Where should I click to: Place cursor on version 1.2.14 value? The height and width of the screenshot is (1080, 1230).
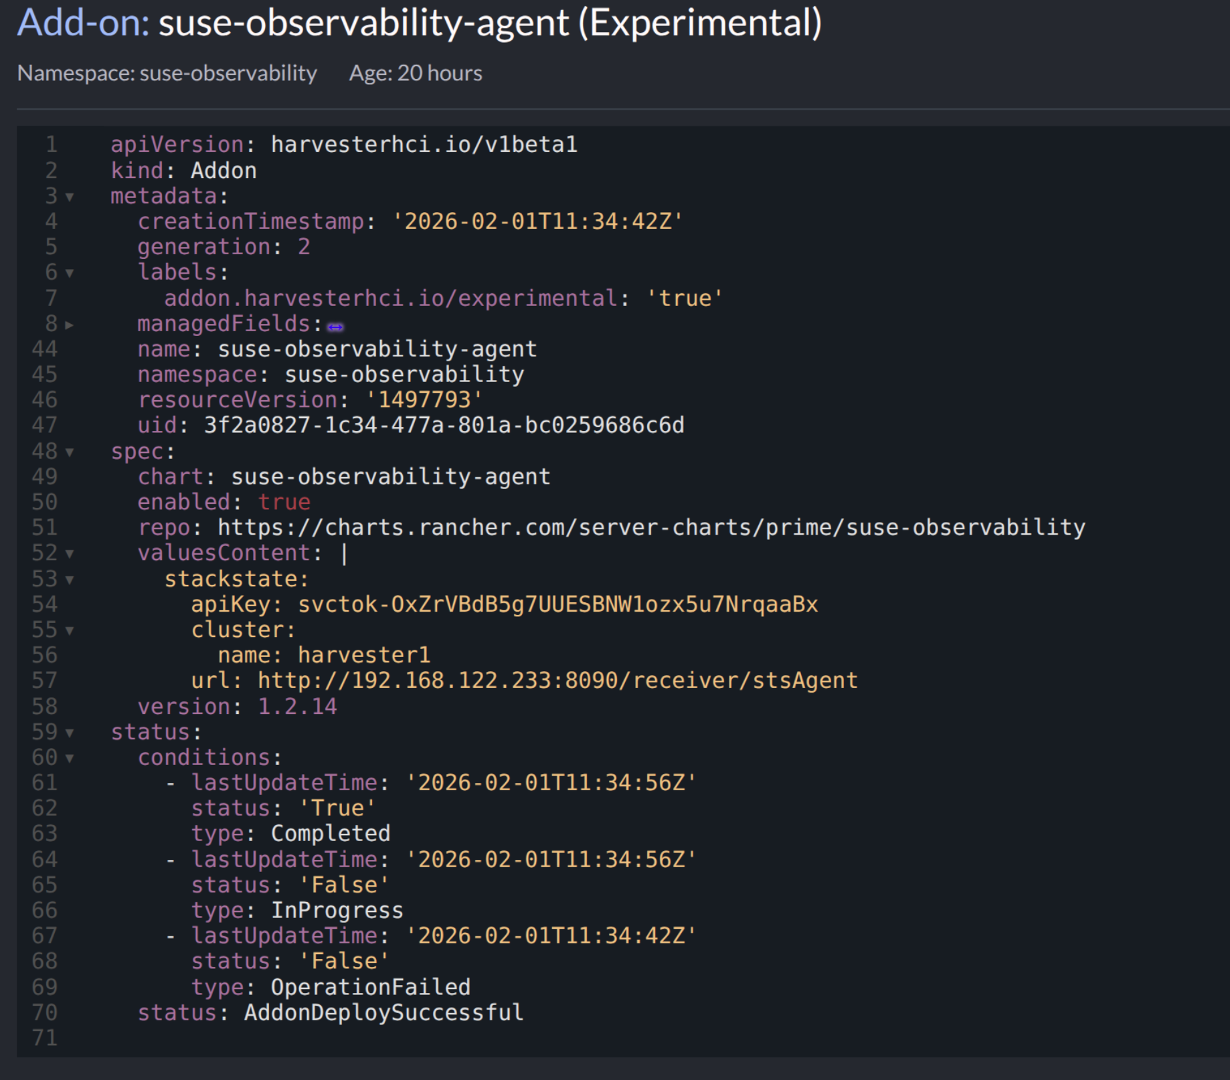point(297,707)
